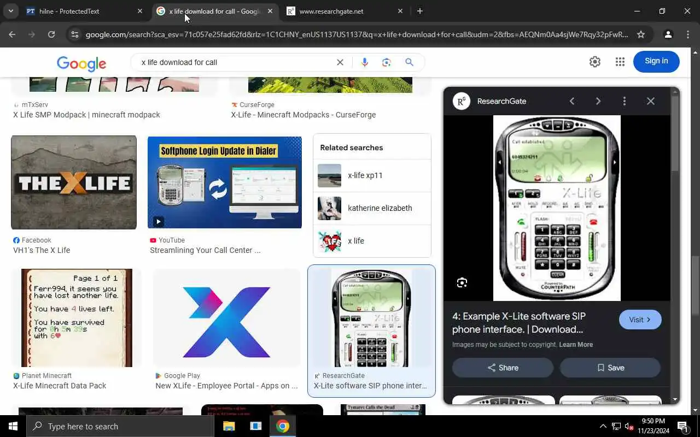Click the Save button
This screenshot has height=437, width=700.
coord(610,368)
